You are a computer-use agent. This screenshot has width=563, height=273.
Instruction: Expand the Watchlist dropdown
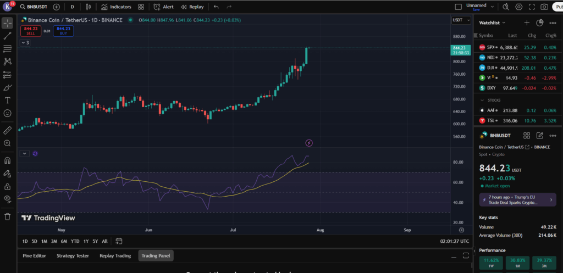[492, 23]
